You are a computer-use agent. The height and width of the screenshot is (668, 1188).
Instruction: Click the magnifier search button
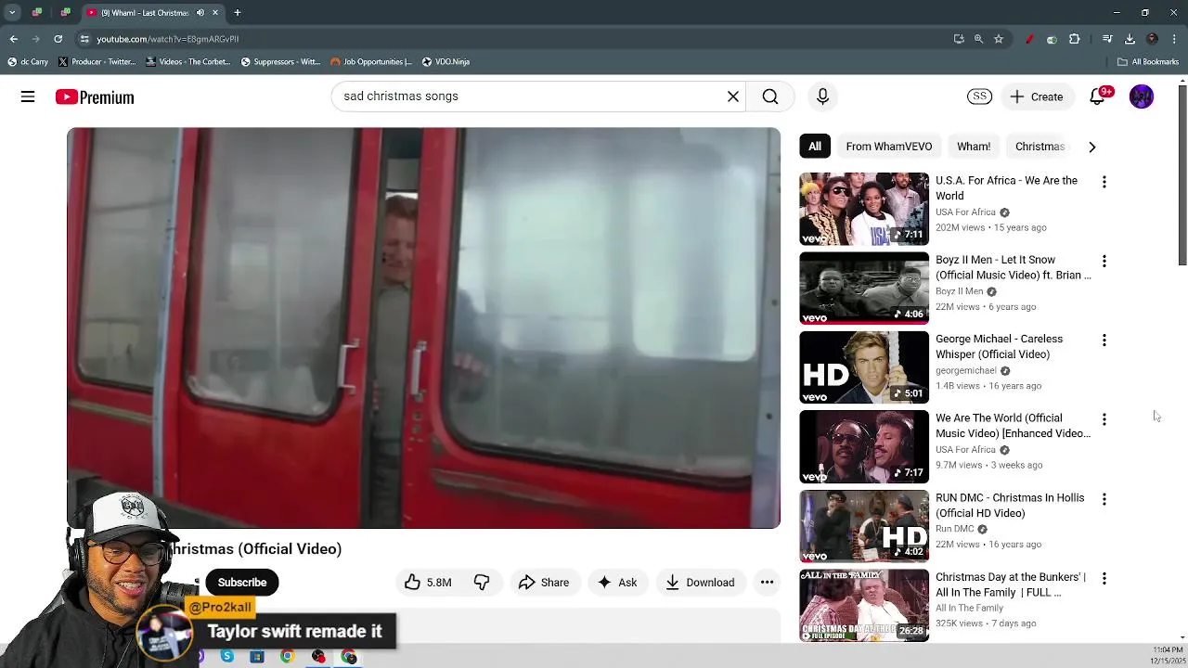tap(770, 96)
